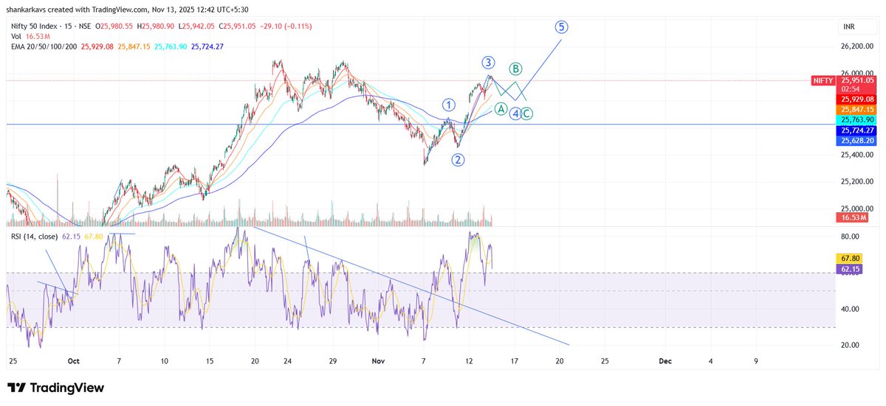Select the green circled B wave label

click(516, 69)
